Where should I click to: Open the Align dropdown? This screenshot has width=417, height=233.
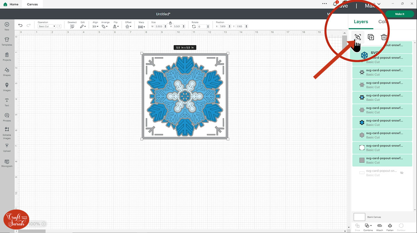[x=95, y=26]
